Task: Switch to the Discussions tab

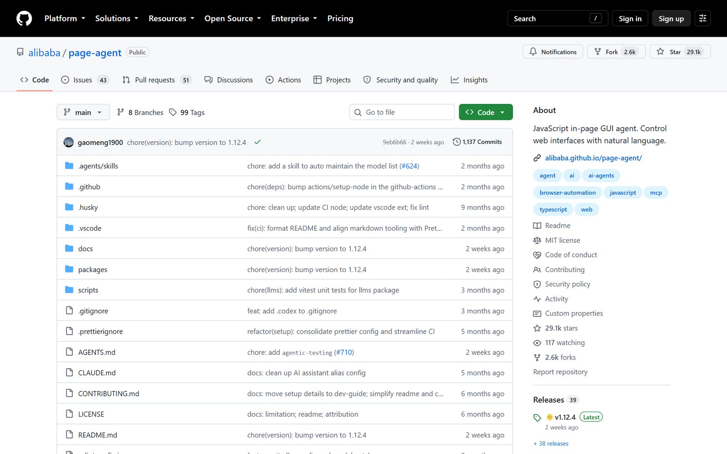Action: coord(229,80)
